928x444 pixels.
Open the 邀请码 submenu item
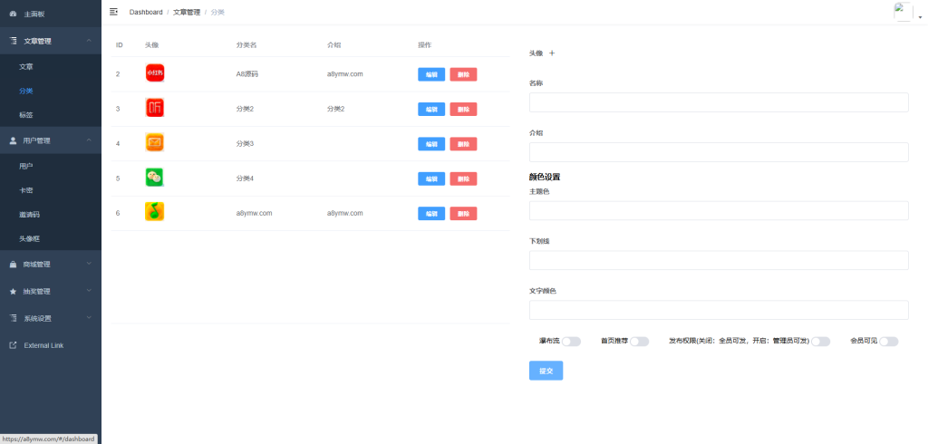click(x=51, y=215)
